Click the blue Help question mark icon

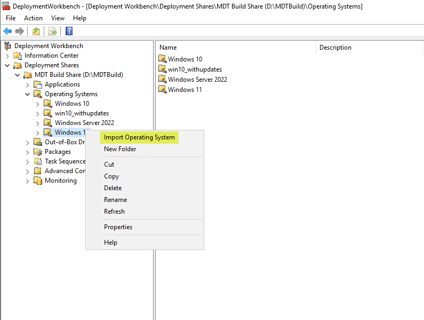[69, 31]
